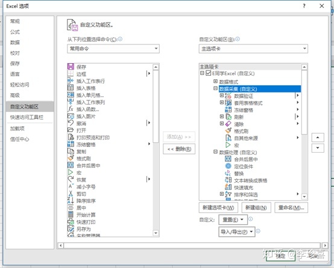Expand the 排序和筛选 tree item

(222, 194)
